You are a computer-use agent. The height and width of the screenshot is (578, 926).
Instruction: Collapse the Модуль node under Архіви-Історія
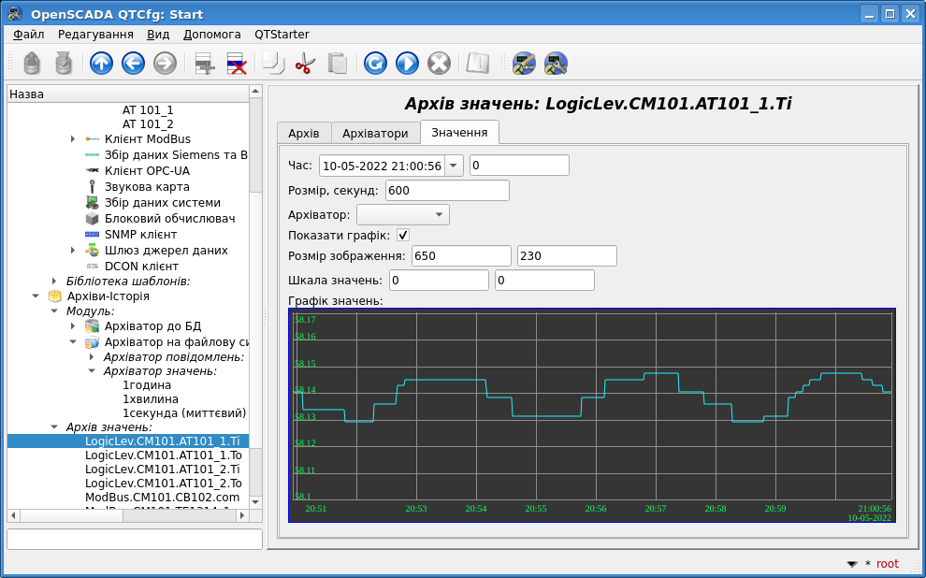click(53, 311)
